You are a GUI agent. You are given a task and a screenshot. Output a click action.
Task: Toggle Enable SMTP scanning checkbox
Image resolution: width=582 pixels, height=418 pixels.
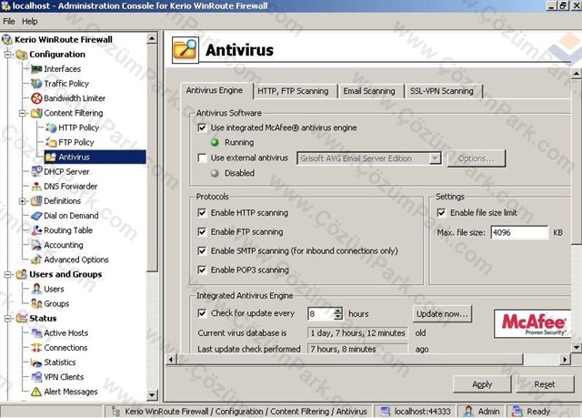tap(202, 251)
